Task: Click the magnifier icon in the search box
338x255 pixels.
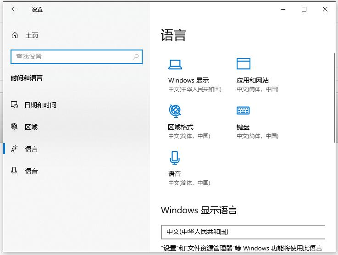Action: (136, 57)
